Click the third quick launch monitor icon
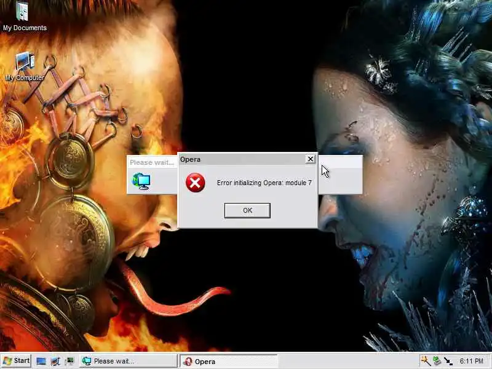 (69, 361)
